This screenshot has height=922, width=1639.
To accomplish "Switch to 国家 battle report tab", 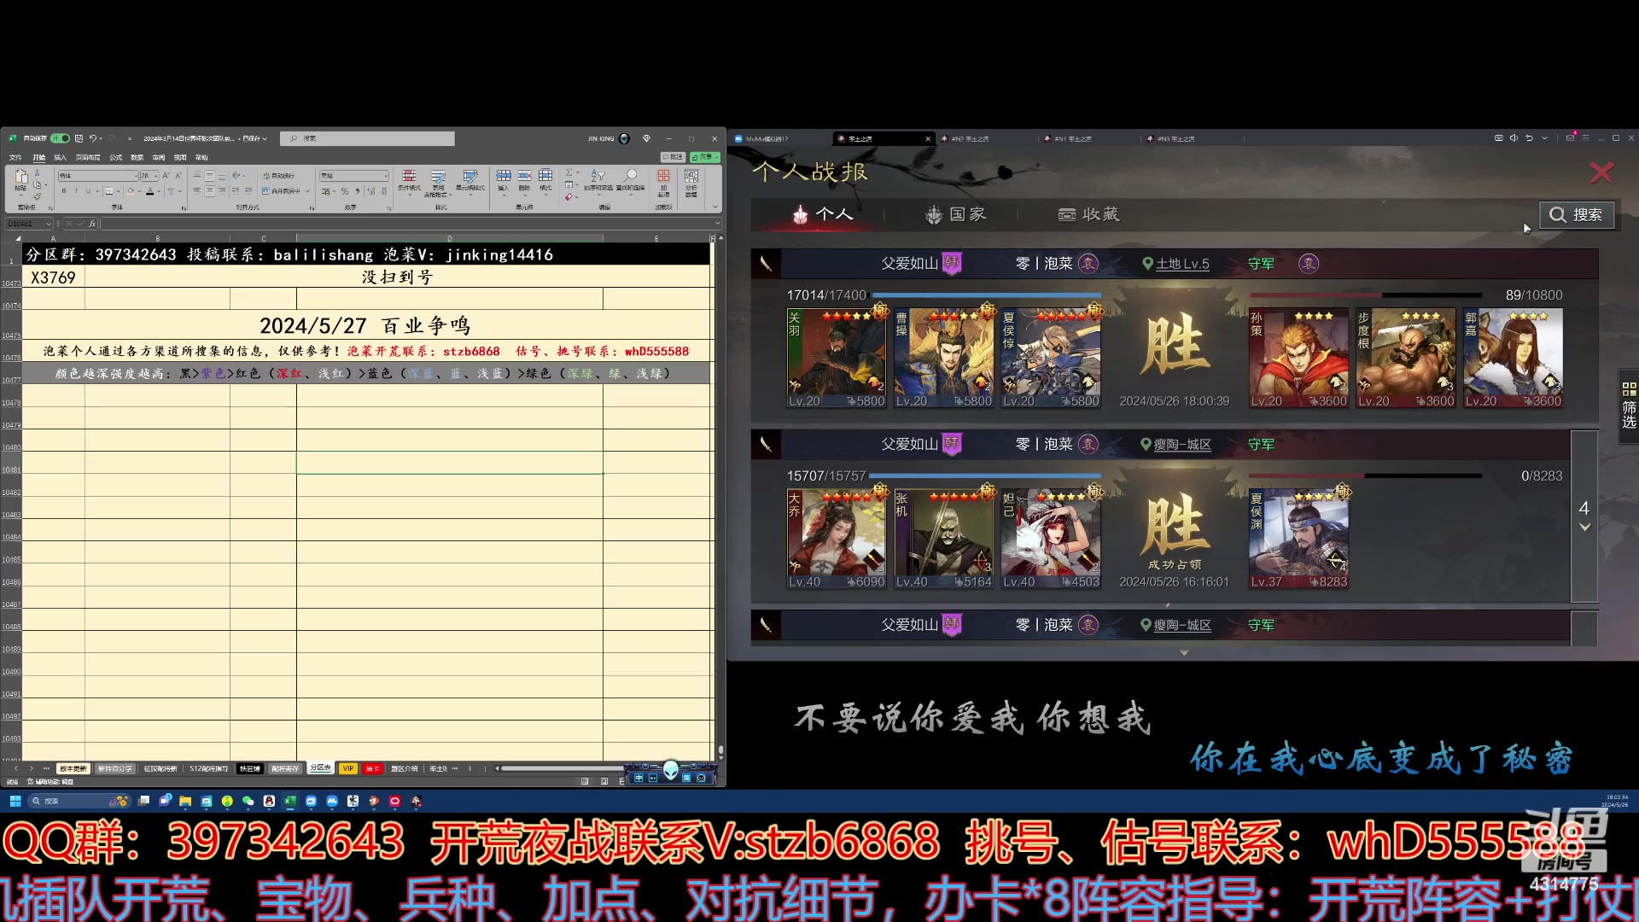I will (956, 214).
